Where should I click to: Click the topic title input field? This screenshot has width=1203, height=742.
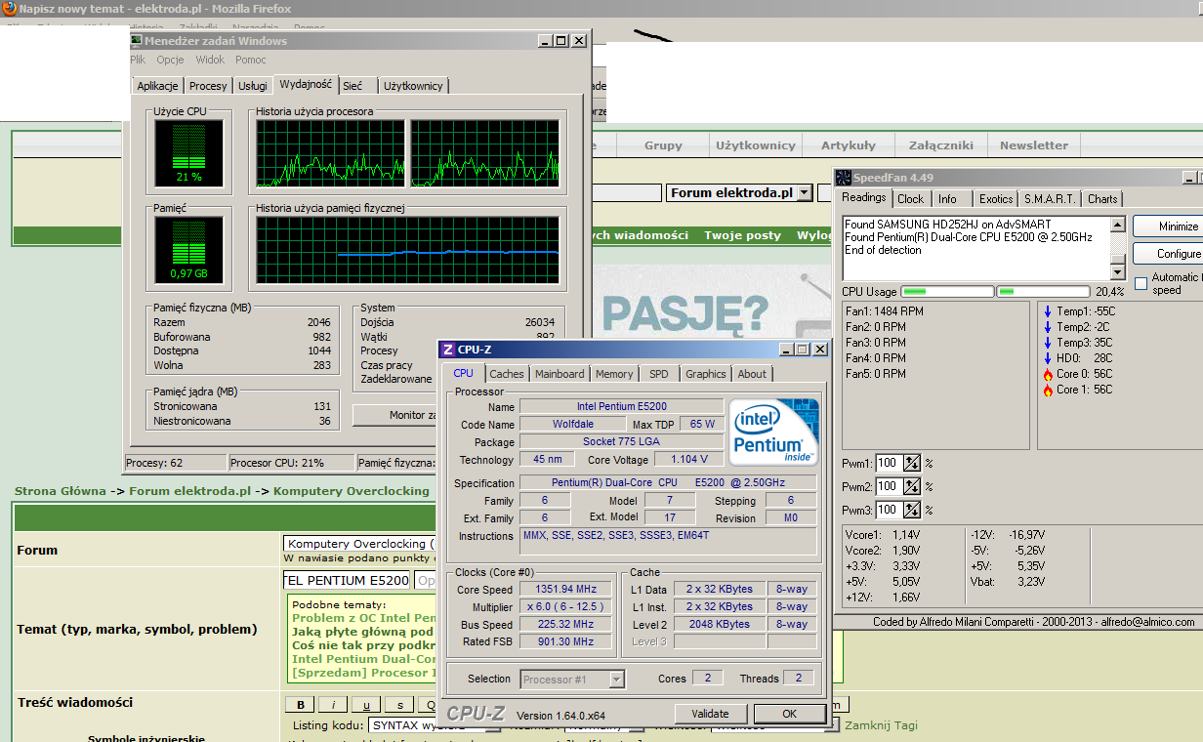tap(347, 581)
